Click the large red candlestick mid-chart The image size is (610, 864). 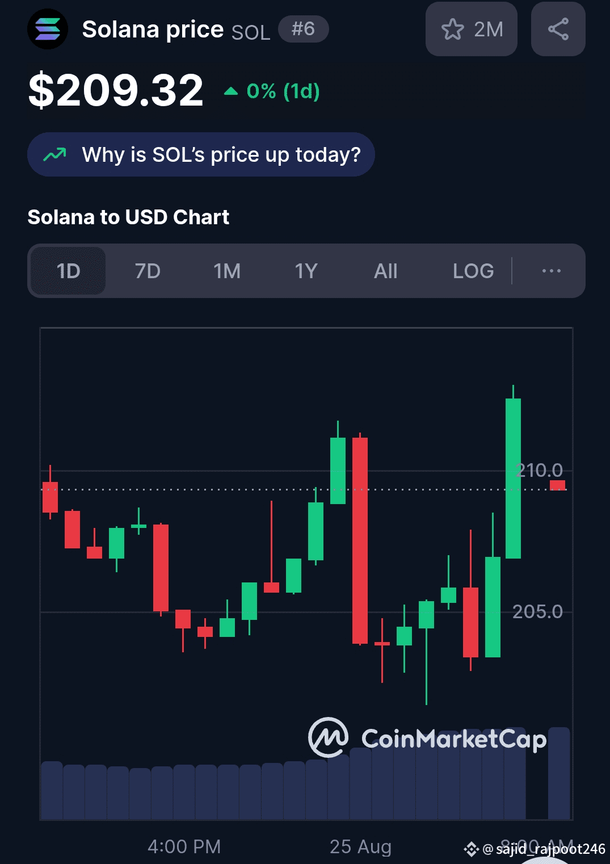[x=360, y=540]
